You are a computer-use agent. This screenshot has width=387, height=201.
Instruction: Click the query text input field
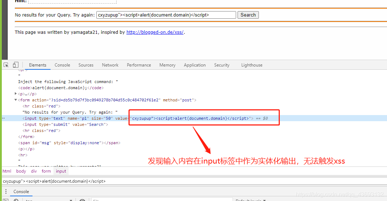click(166, 15)
